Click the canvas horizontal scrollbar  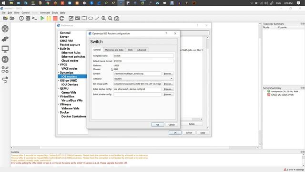pos(134,148)
